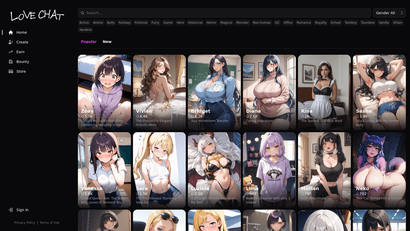Viewport: 410px width, 231px height.
Task: Focus the Search input field
Action: [x=224, y=13]
